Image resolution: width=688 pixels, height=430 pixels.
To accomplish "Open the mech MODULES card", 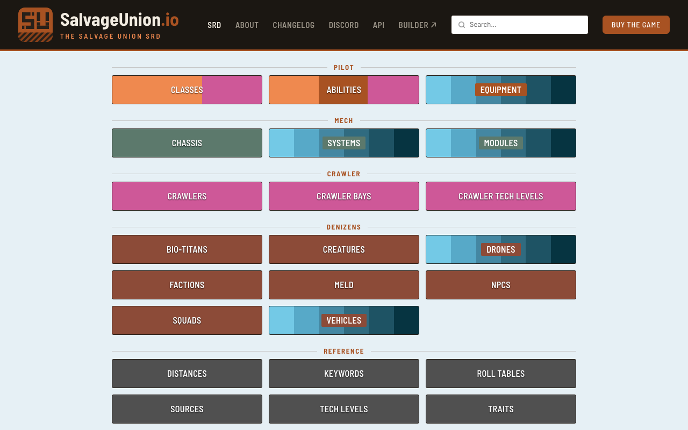I will [x=501, y=143].
